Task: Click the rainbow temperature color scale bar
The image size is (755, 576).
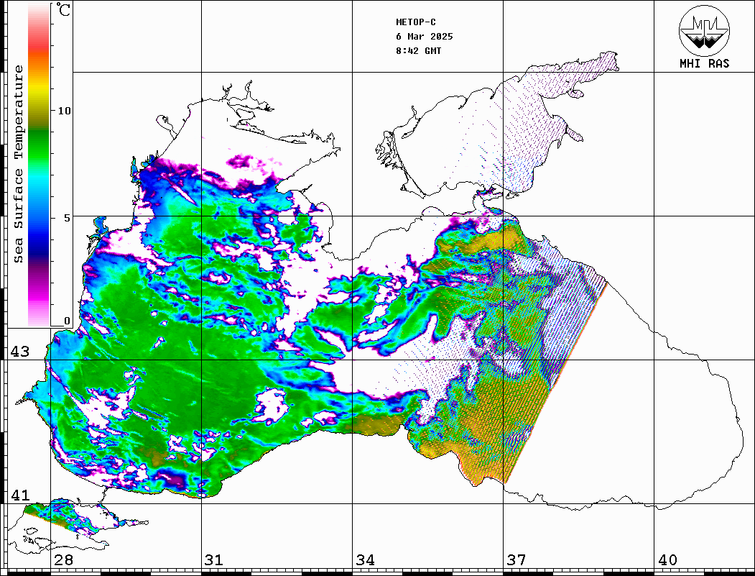Action: coord(39,165)
